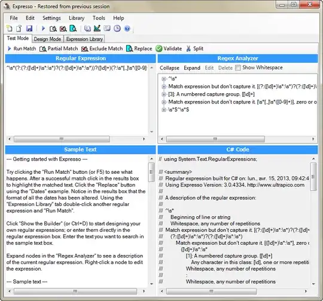Open the library book icon in toolbar

coord(87,29)
